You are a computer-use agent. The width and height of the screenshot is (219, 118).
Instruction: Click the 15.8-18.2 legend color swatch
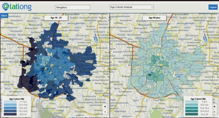pos(10,108)
